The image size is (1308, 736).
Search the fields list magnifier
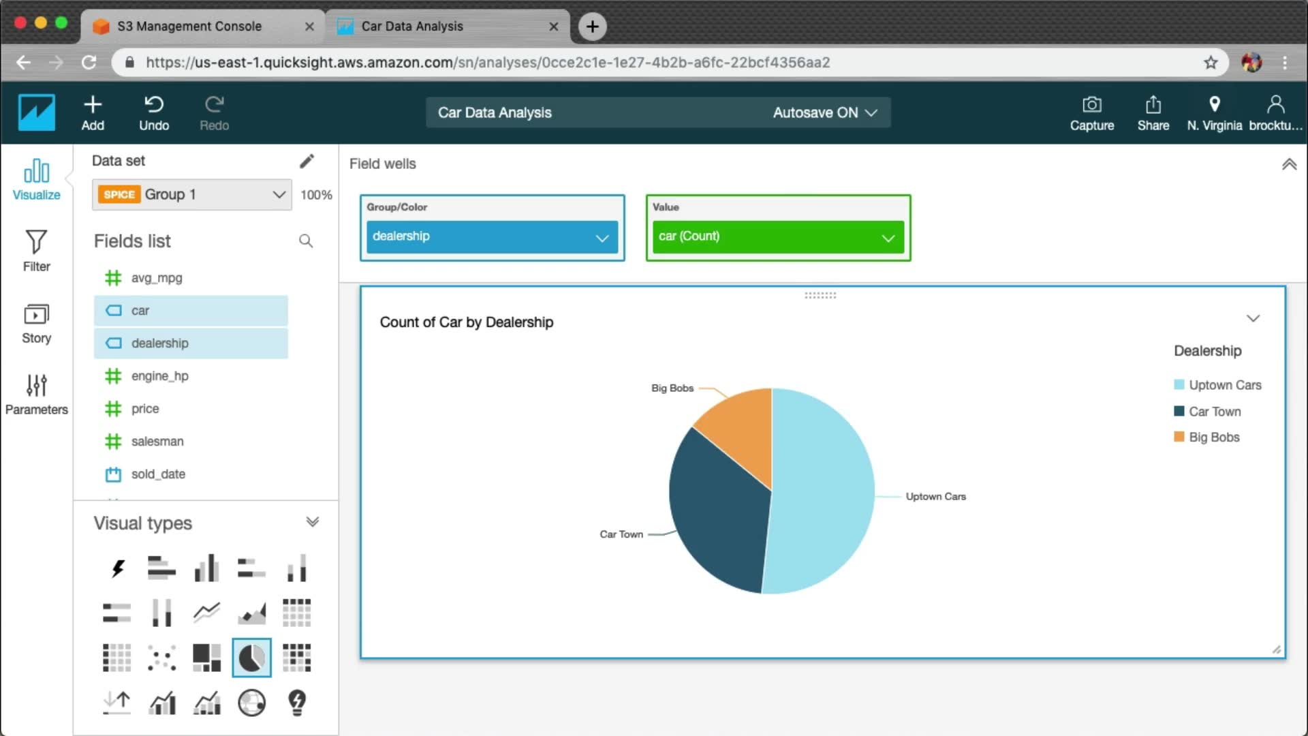point(306,241)
